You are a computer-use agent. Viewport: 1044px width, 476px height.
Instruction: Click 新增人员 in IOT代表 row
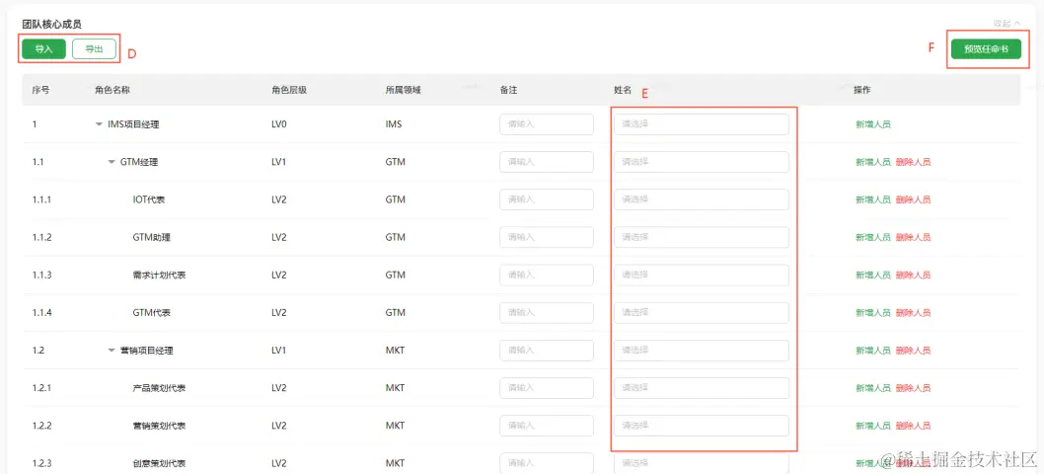873,199
